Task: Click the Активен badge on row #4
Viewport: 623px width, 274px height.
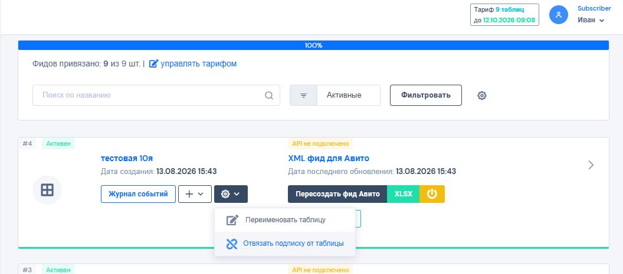Action: (58, 143)
